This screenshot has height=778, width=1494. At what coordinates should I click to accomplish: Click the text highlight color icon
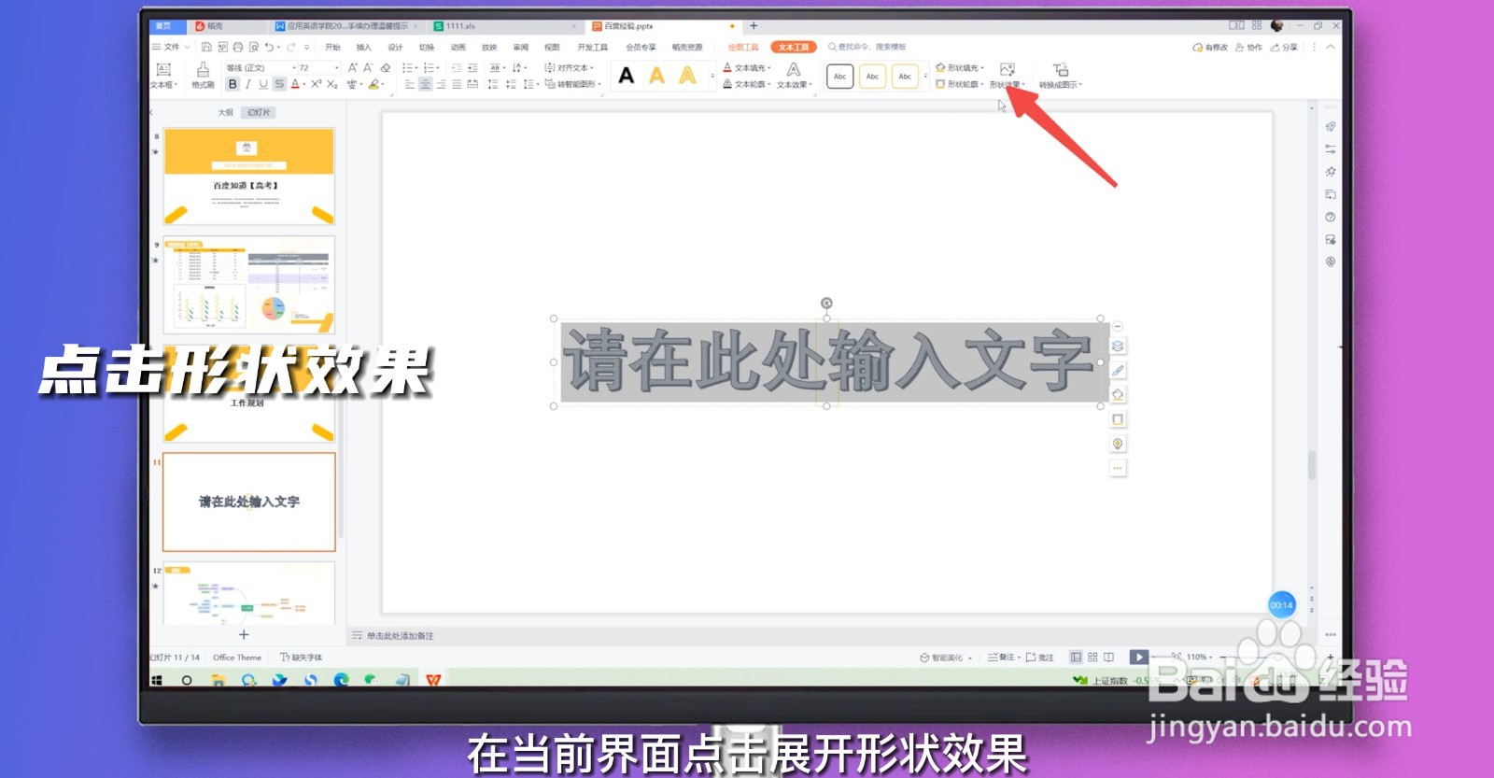point(373,84)
